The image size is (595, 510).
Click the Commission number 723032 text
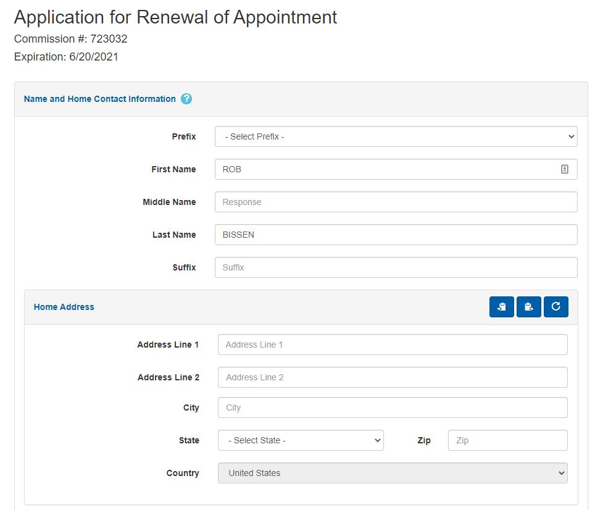coord(70,39)
